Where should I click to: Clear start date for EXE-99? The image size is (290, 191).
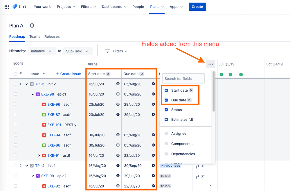pyautogui.click(x=118, y=176)
